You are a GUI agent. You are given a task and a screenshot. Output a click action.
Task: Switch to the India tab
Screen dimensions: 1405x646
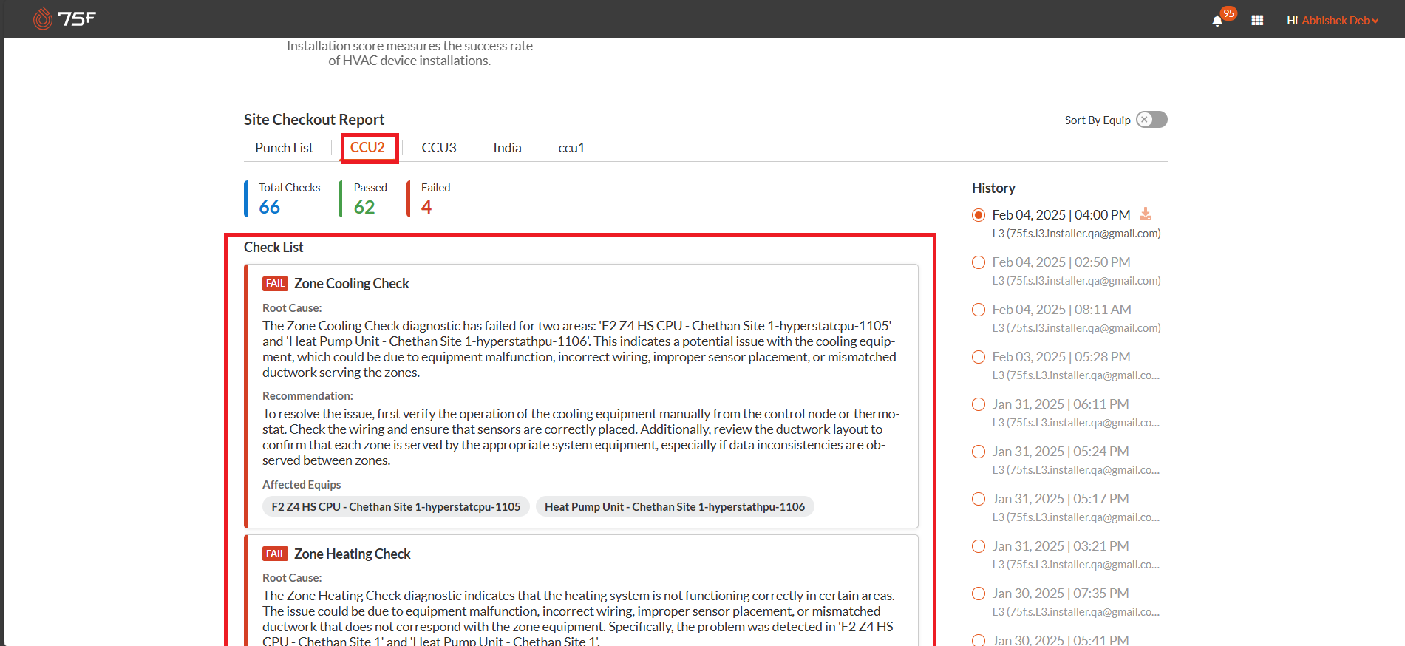[507, 148]
